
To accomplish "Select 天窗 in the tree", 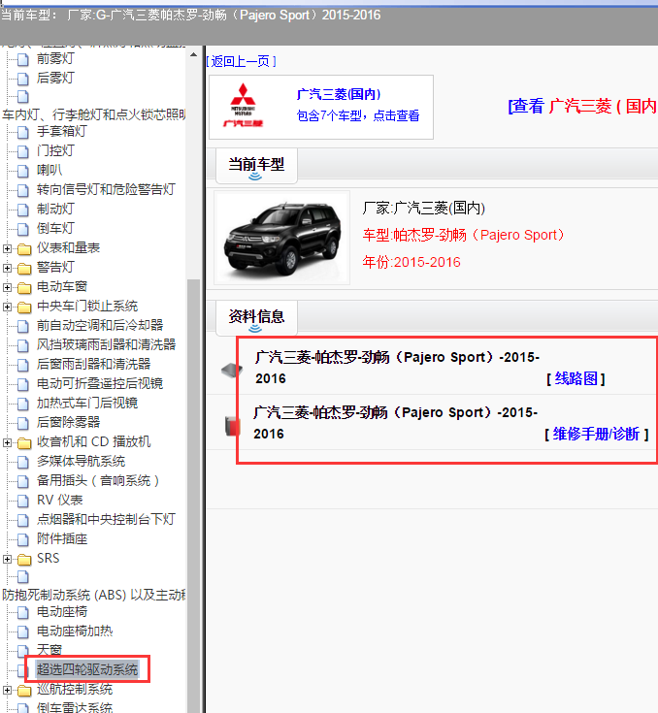I will 49,650.
